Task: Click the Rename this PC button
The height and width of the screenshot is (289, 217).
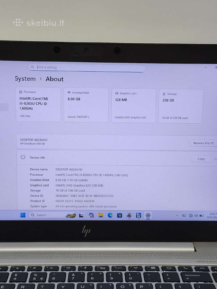Action: tap(203, 143)
